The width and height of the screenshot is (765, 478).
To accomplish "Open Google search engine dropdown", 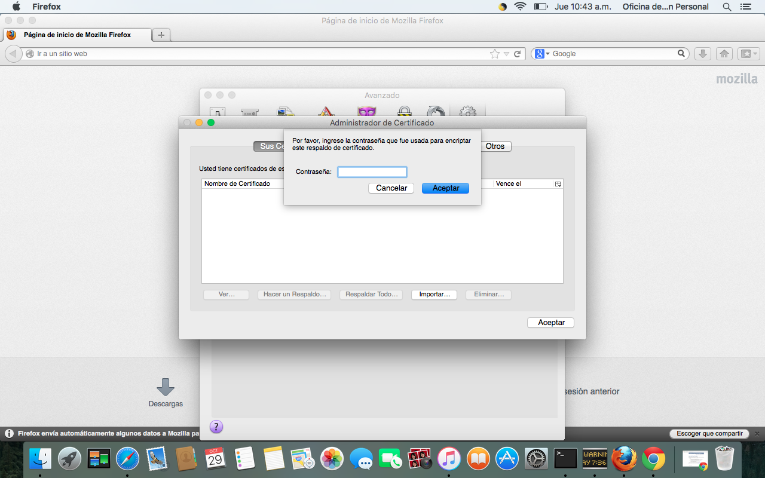I will (x=543, y=54).
